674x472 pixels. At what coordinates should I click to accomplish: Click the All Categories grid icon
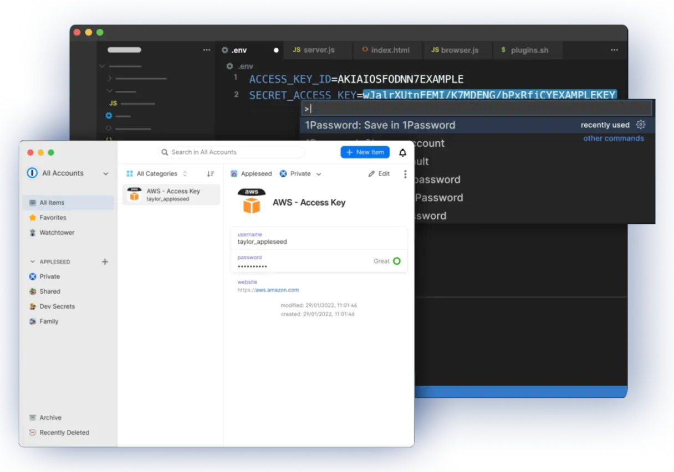(x=130, y=174)
